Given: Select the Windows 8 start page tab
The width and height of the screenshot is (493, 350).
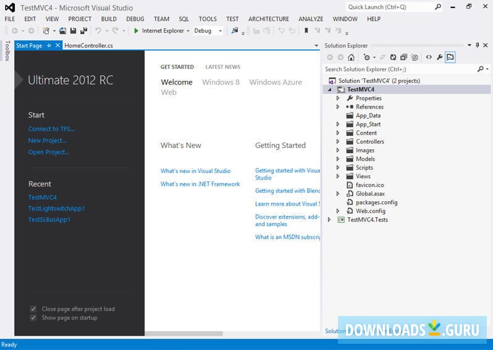Looking at the screenshot, I should (x=221, y=82).
